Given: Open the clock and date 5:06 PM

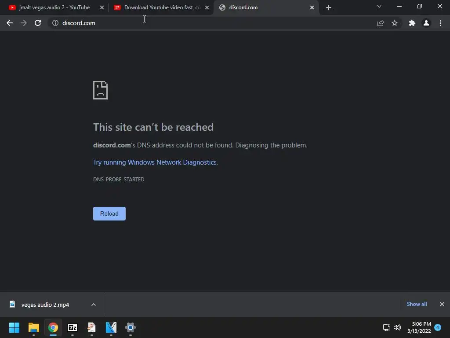Looking at the screenshot, I should click(x=419, y=327).
